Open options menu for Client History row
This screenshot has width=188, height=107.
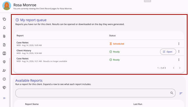click(179, 52)
